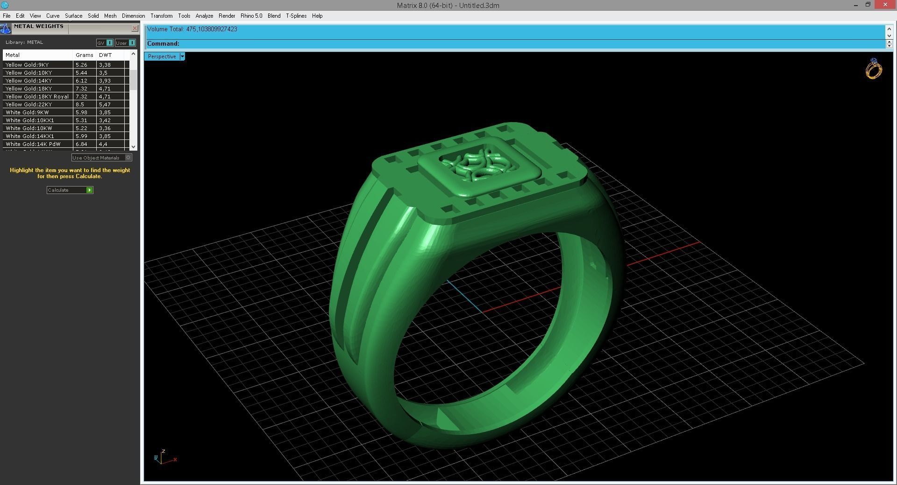Open the Tools menu
The height and width of the screenshot is (485, 897).
tap(184, 16)
